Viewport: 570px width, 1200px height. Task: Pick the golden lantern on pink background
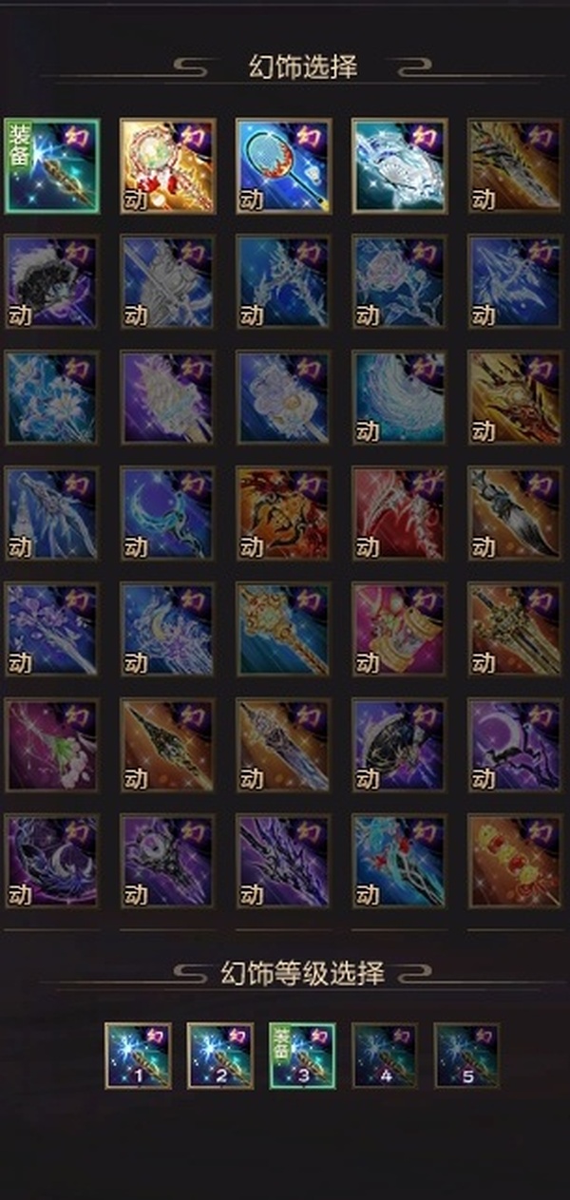point(400,629)
